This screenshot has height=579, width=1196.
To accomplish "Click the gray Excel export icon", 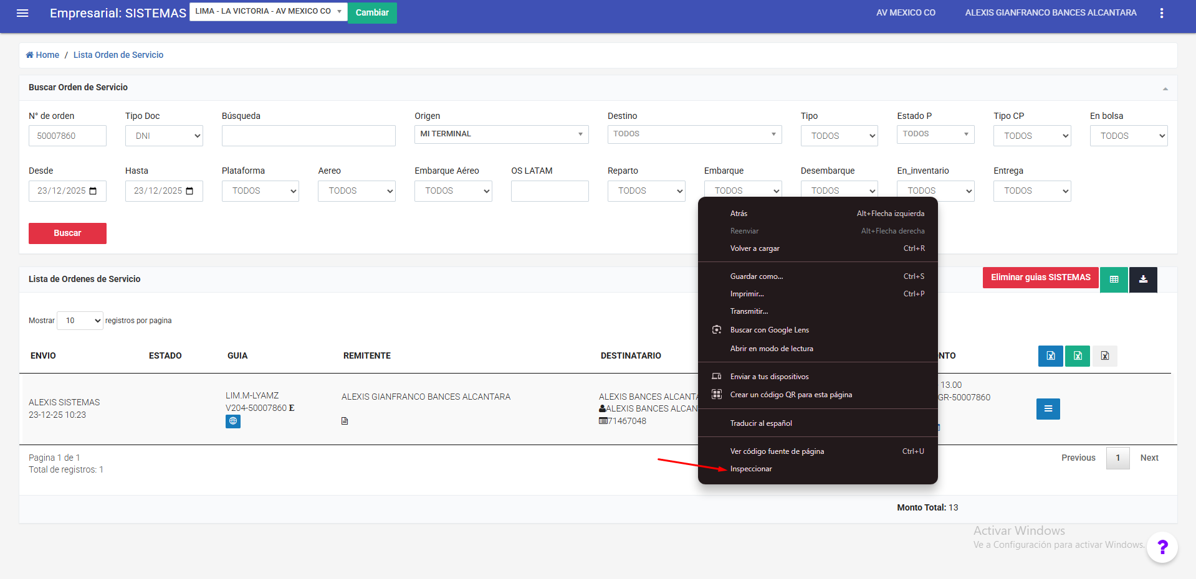I will point(1104,356).
